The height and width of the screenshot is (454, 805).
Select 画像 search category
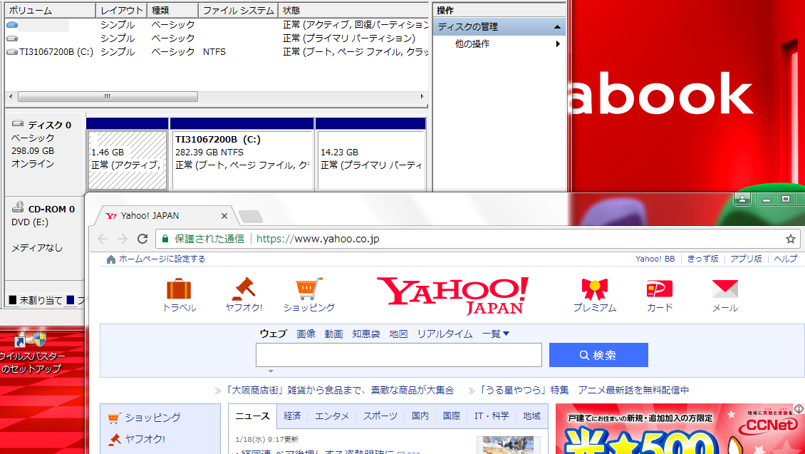[x=306, y=334]
